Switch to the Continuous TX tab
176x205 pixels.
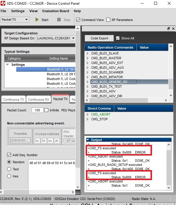tap(14, 100)
